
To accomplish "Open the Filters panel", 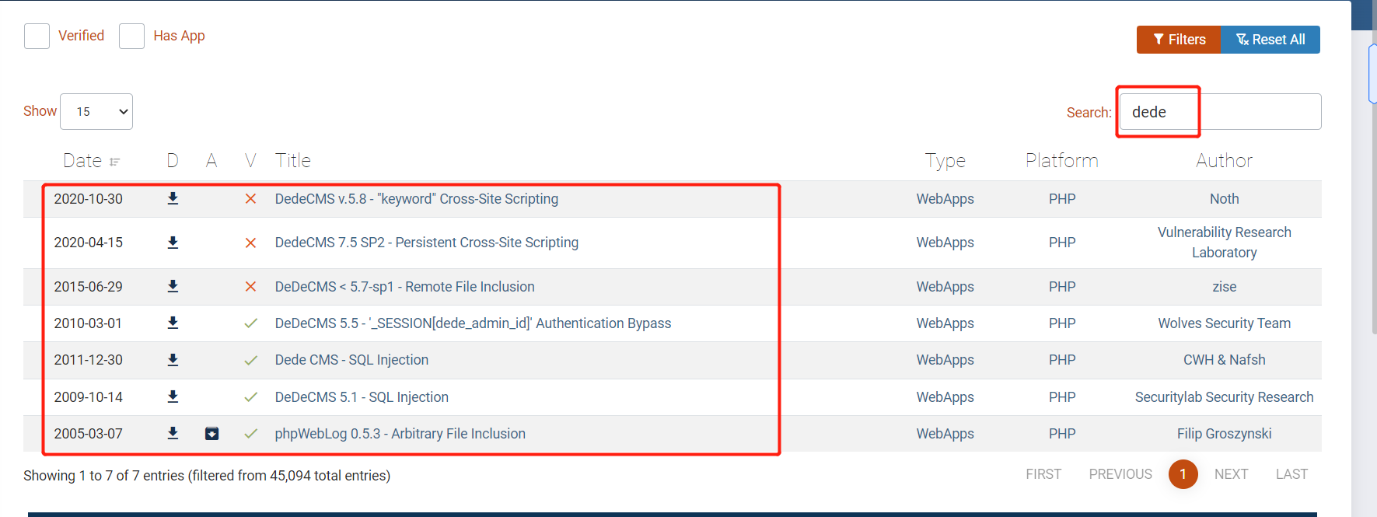I will tap(1179, 40).
